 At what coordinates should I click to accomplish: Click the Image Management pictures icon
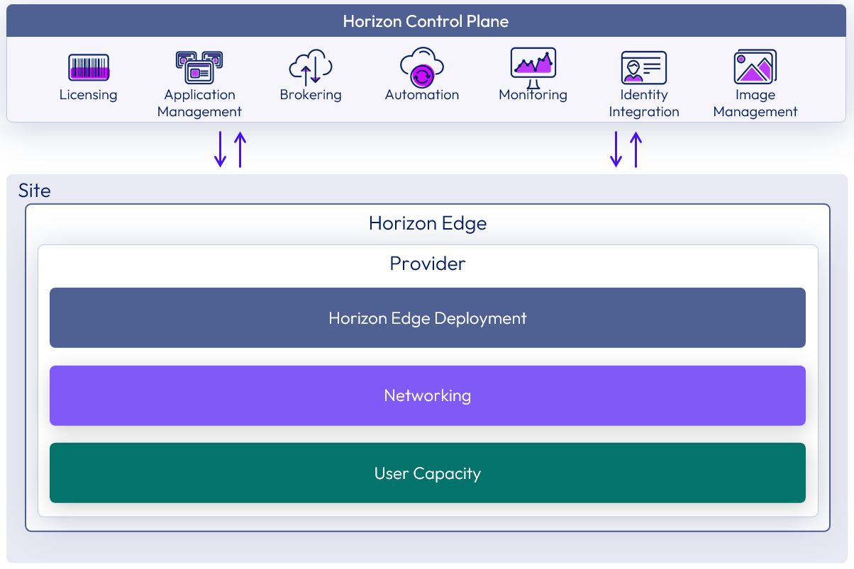coord(755,67)
